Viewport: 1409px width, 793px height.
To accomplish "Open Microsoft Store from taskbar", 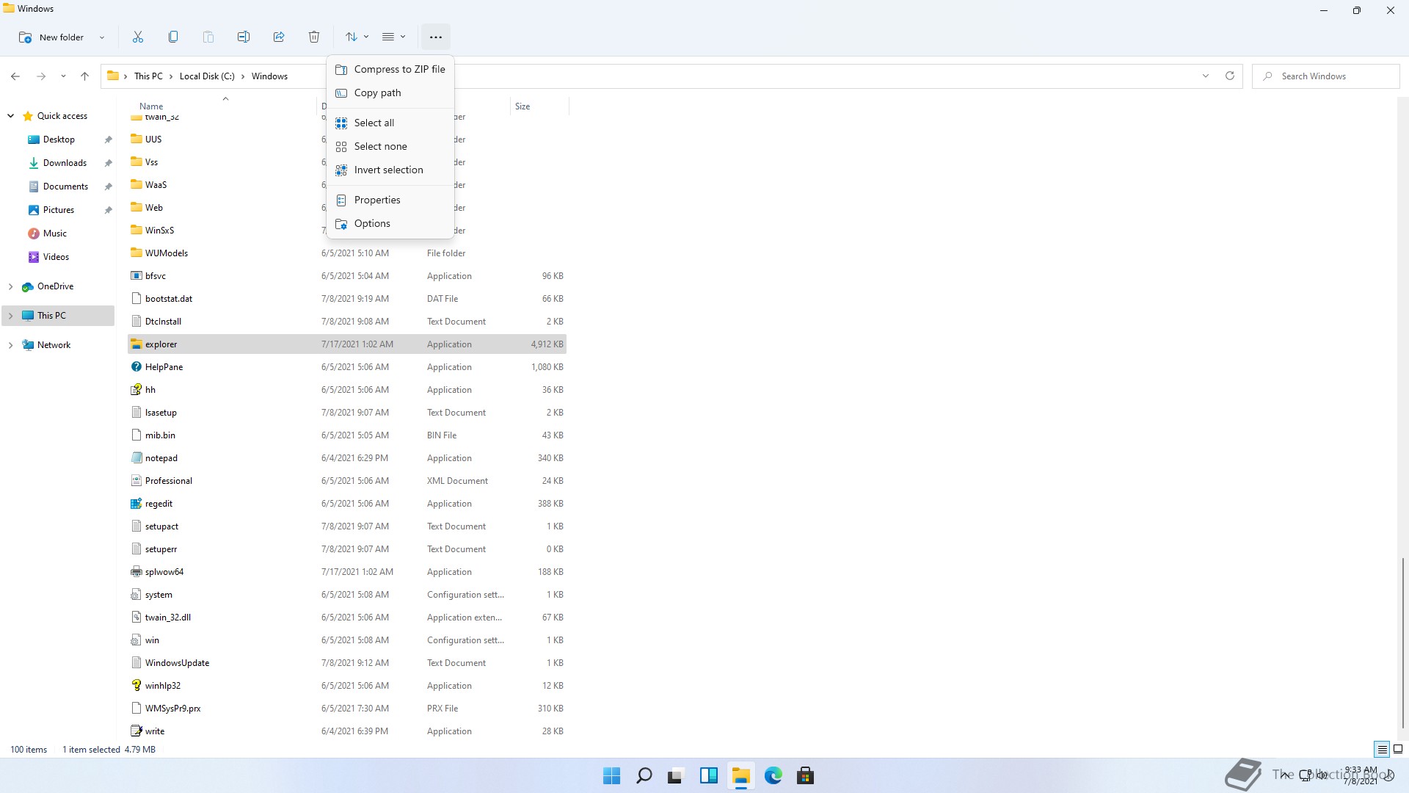I will [x=805, y=775].
